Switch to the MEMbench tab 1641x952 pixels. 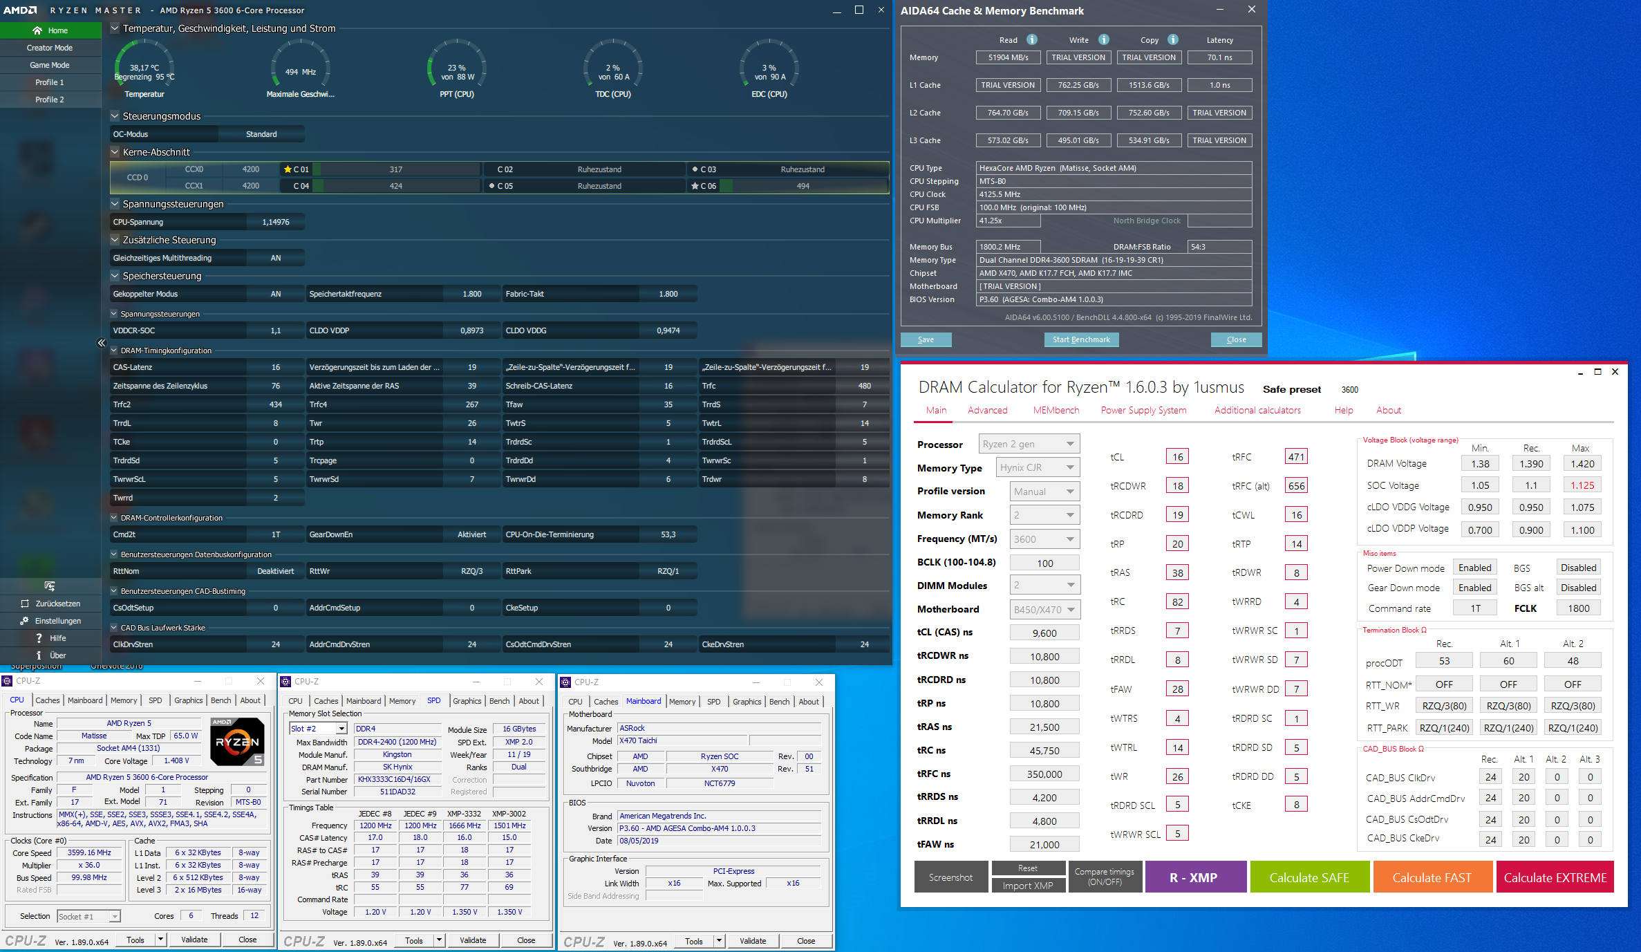(x=1056, y=410)
